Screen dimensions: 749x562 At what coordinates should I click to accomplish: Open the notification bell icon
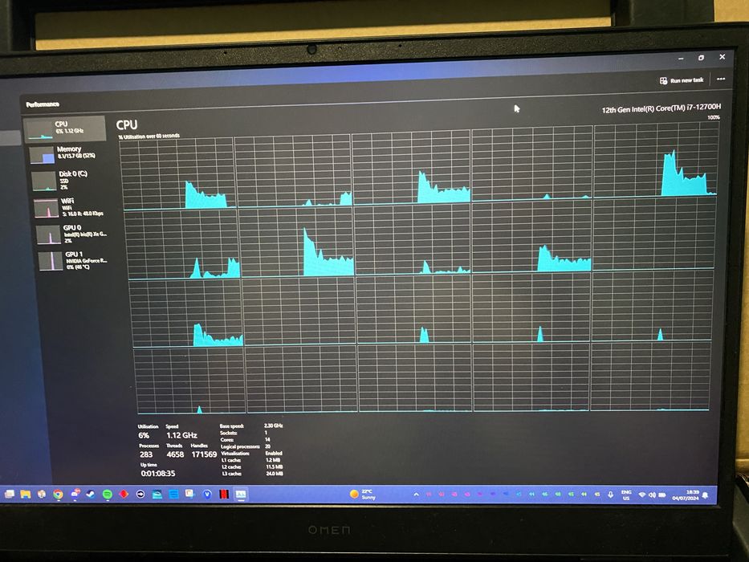(706, 495)
